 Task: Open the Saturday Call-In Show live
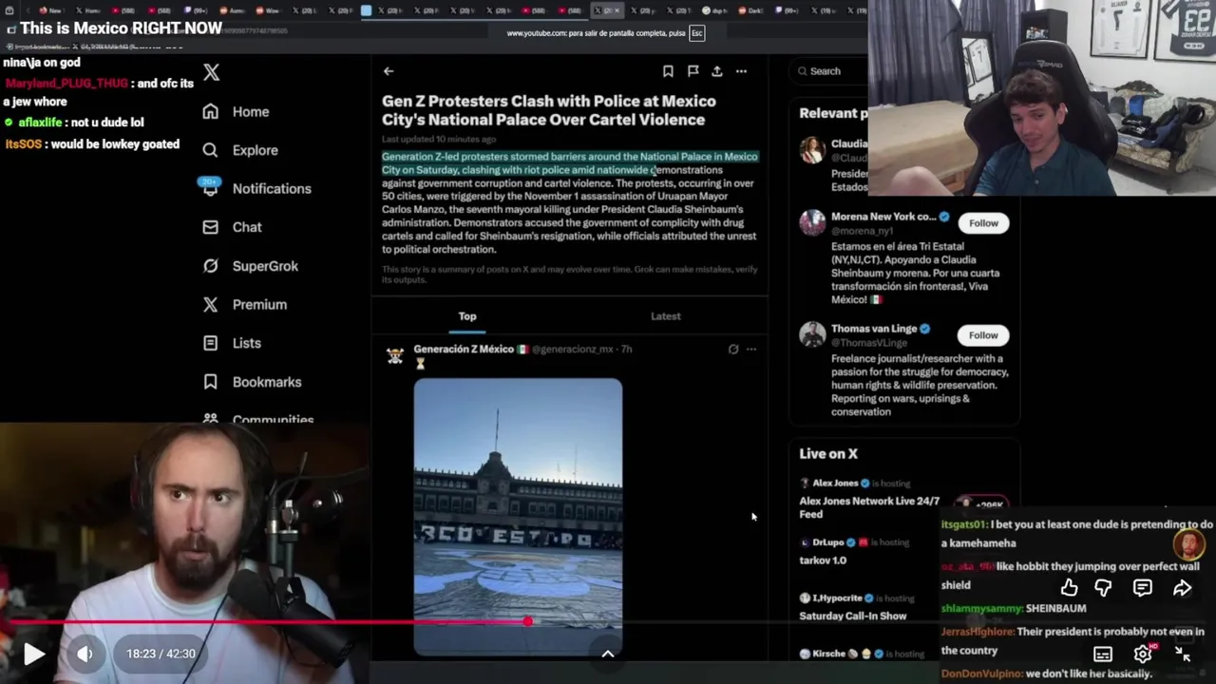(853, 616)
